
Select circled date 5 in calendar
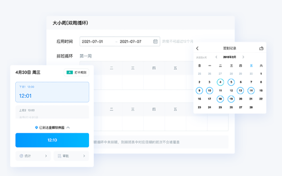[x=231, y=82]
